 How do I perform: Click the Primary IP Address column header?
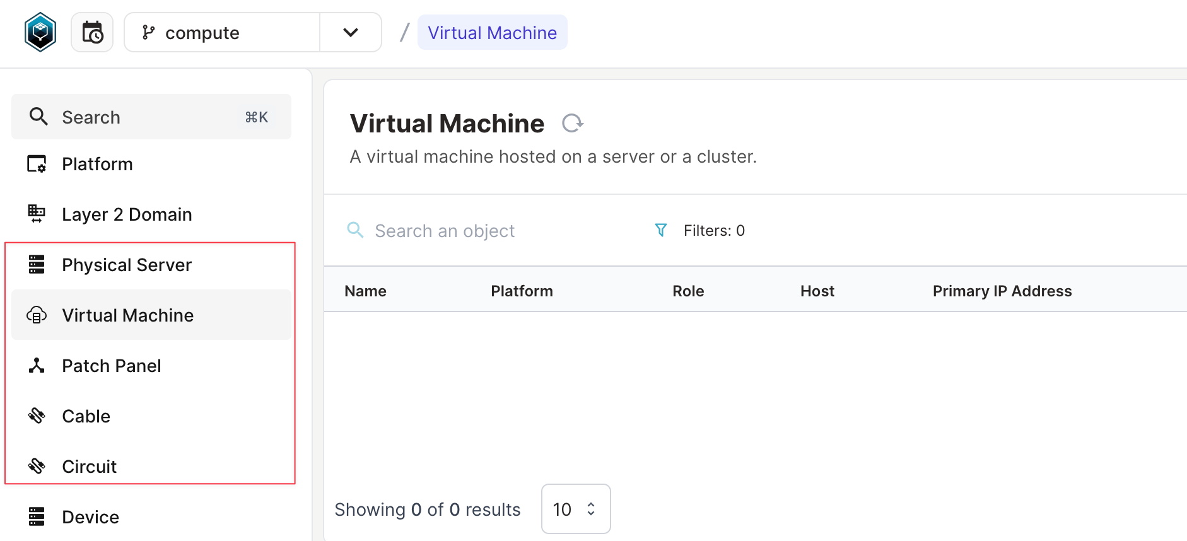tap(1002, 291)
